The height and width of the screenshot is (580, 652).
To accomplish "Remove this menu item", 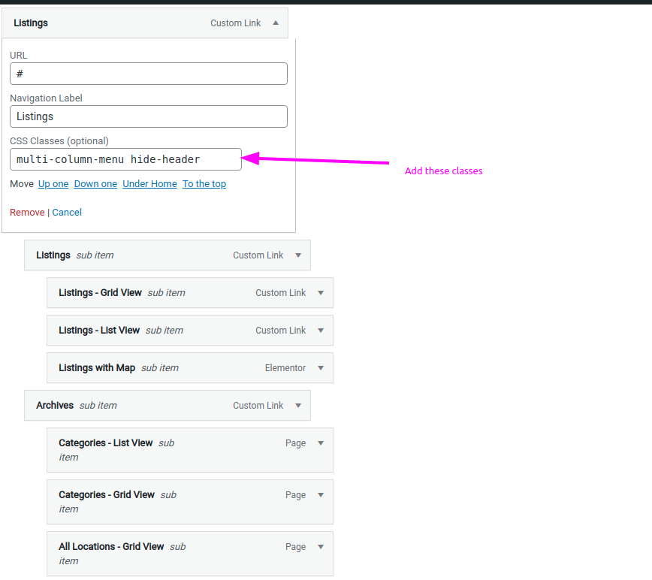I will tap(27, 213).
